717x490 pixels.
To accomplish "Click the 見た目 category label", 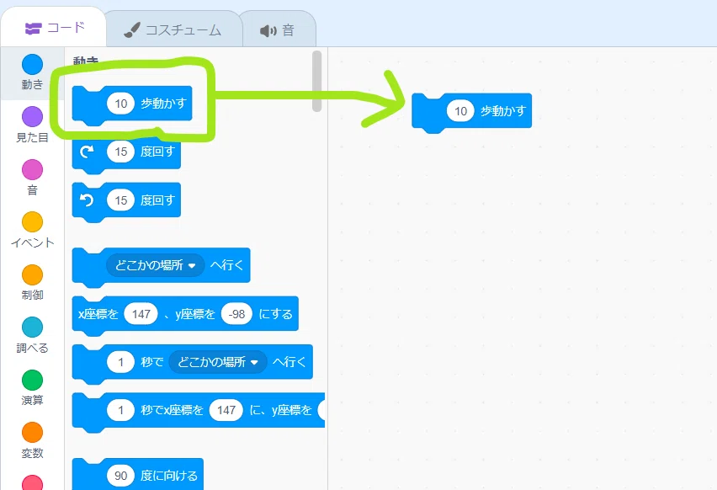I will click(33, 137).
